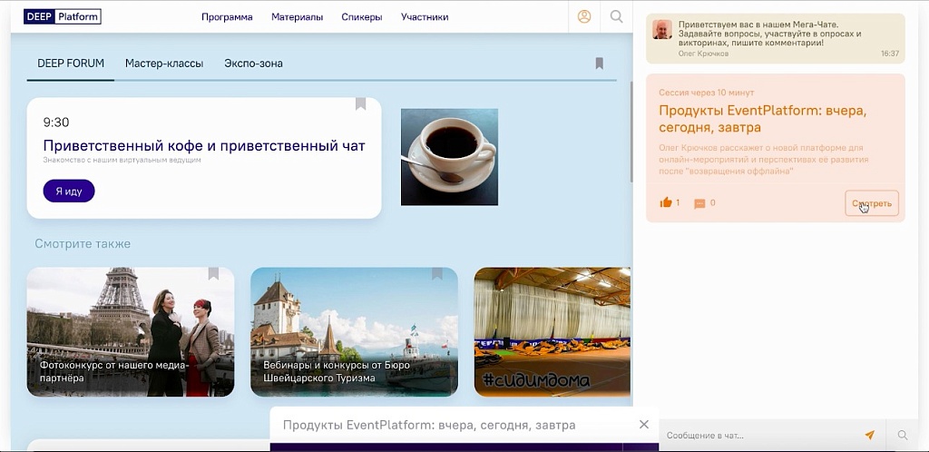The image size is (929, 452).
Task: Open the Приветственный кофе и приветственный чат title
Action: (204, 146)
